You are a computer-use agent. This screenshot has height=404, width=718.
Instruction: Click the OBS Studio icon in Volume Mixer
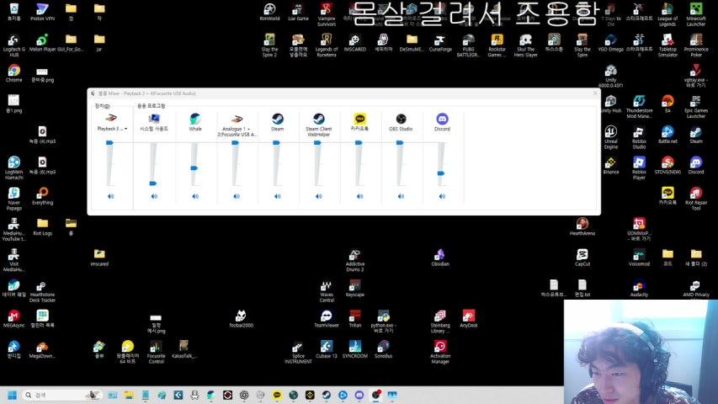click(402, 119)
